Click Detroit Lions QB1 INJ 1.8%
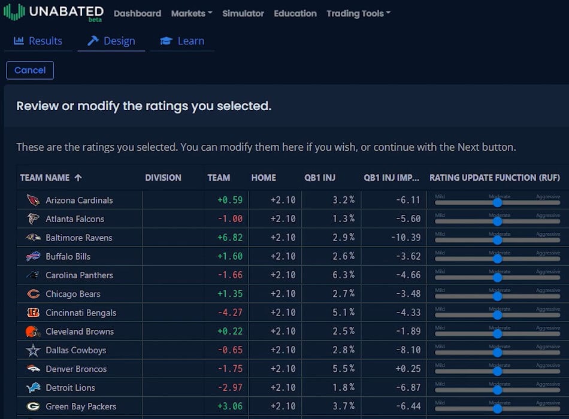Image resolution: width=569 pixels, height=419 pixels. point(343,388)
